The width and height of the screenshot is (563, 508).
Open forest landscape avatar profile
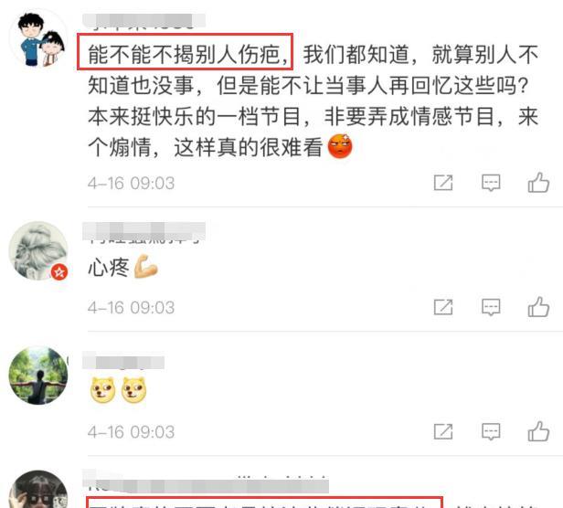pos(38,376)
